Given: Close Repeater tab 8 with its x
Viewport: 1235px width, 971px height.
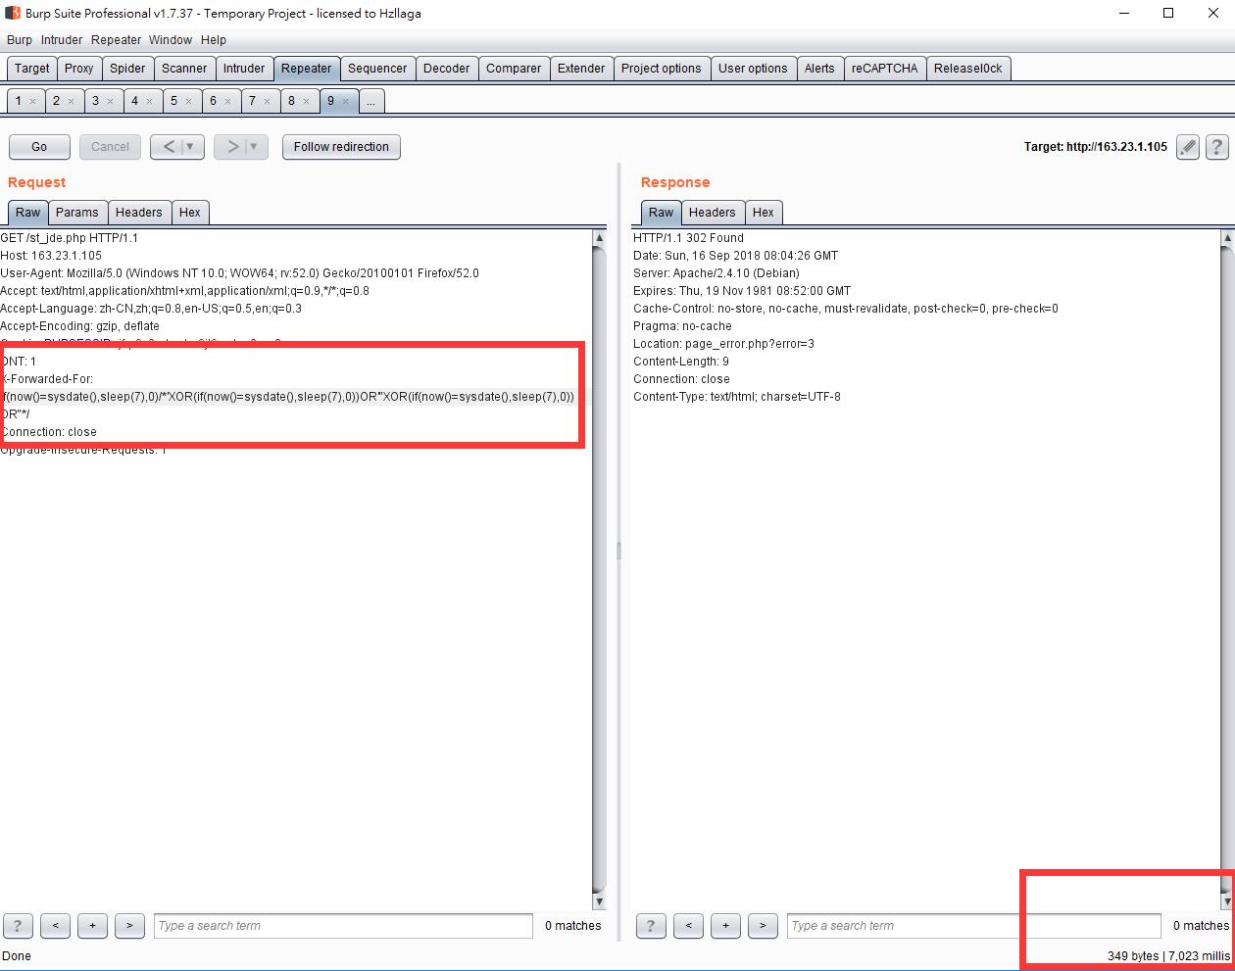Looking at the screenshot, I should (x=306, y=101).
